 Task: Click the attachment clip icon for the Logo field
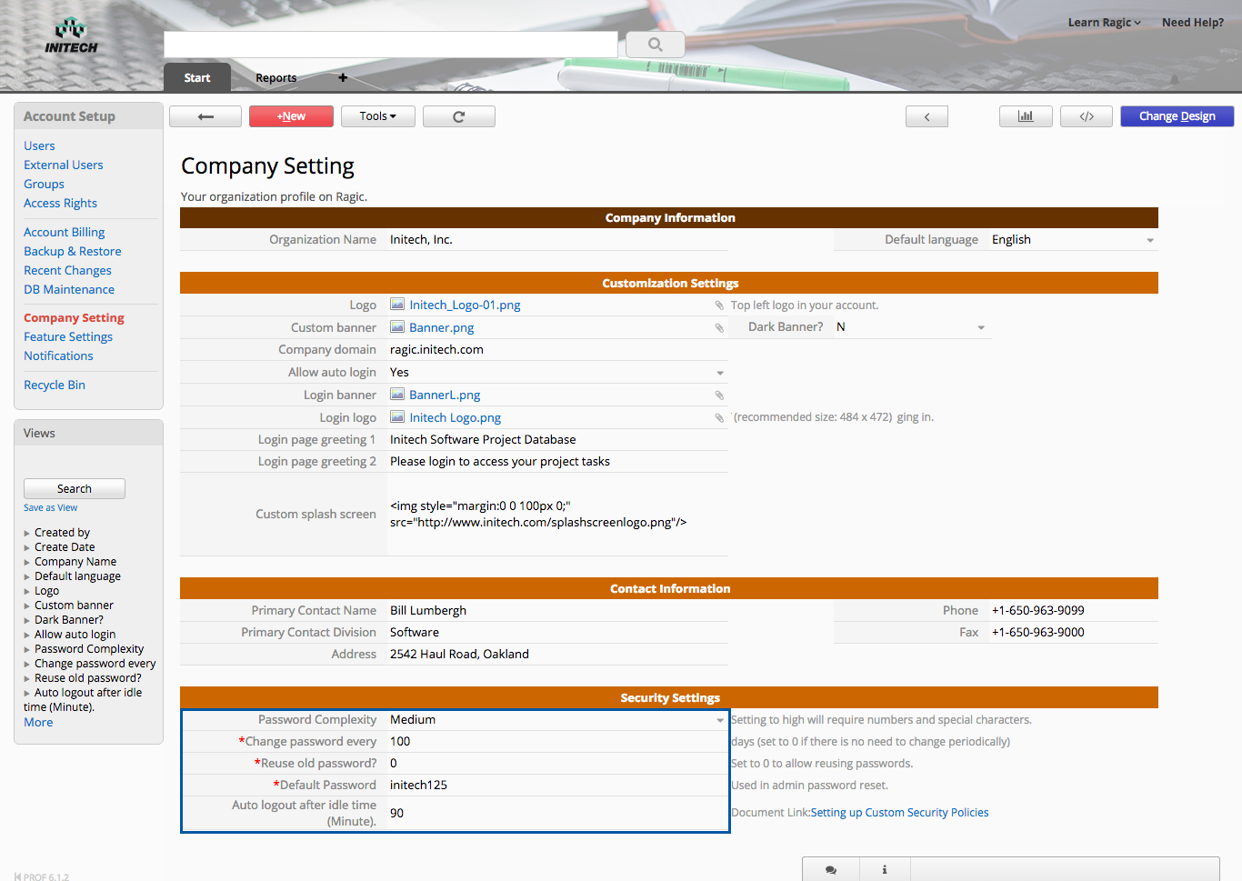coord(719,305)
